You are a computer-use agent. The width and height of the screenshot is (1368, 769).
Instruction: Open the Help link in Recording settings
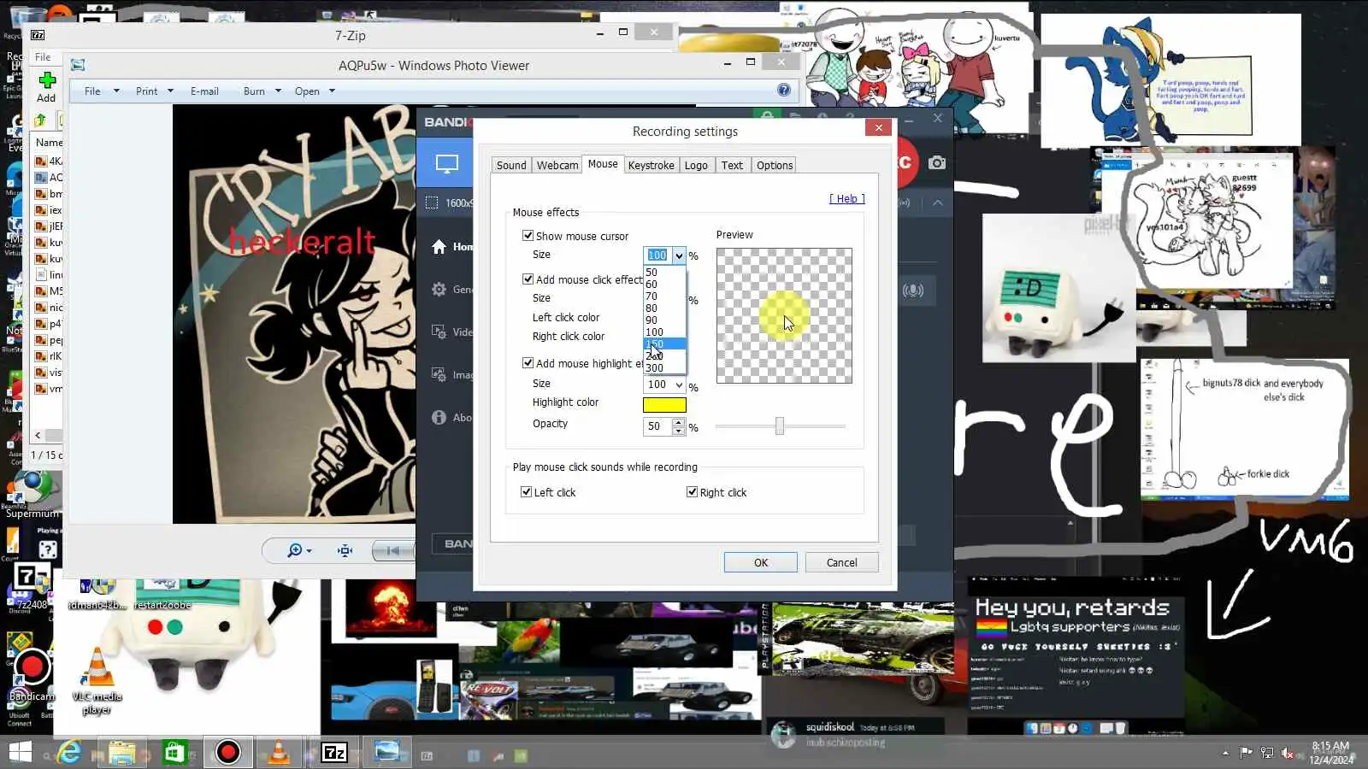847,199
